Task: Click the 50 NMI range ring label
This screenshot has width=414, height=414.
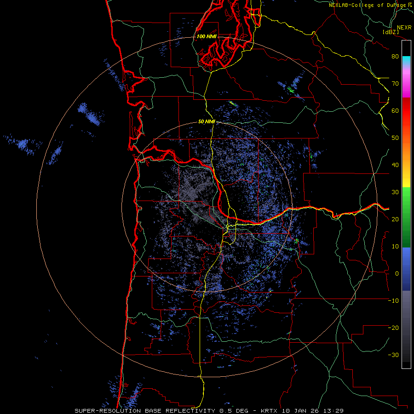Action: pyautogui.click(x=207, y=121)
